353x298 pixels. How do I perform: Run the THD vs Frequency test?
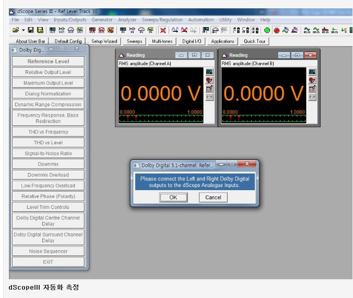click(48, 132)
